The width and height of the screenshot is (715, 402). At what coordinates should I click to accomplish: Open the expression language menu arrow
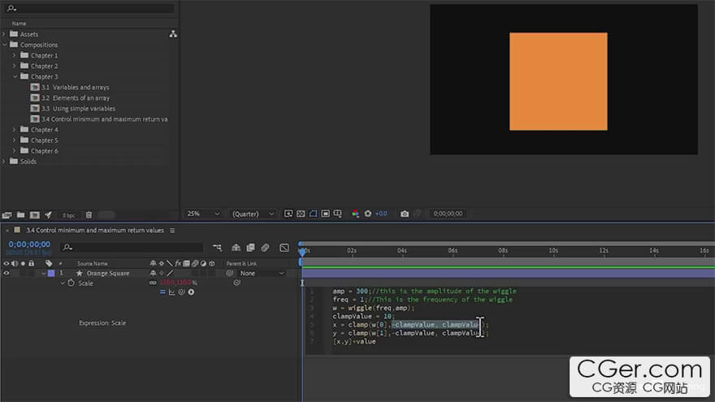click(192, 292)
